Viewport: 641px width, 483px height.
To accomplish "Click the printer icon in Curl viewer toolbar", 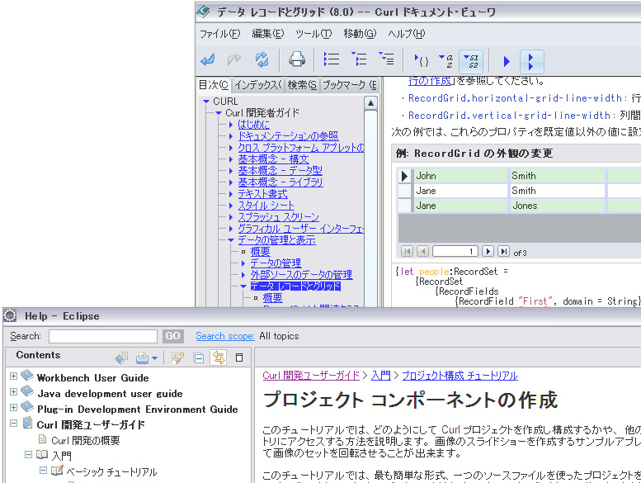I will pyautogui.click(x=297, y=59).
